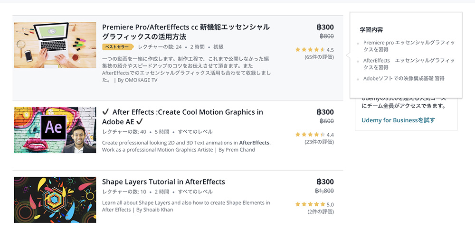
Task: Click the struck-through ฿1,800 original price
Action: pos(324,191)
